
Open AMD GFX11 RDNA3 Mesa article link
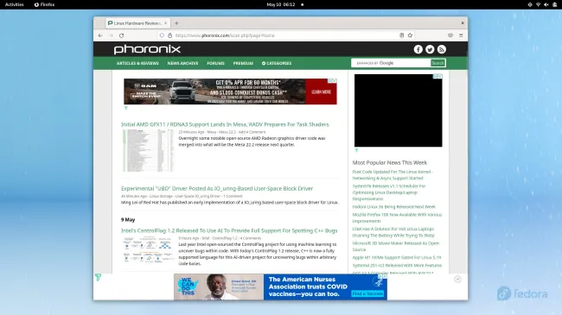225,124
